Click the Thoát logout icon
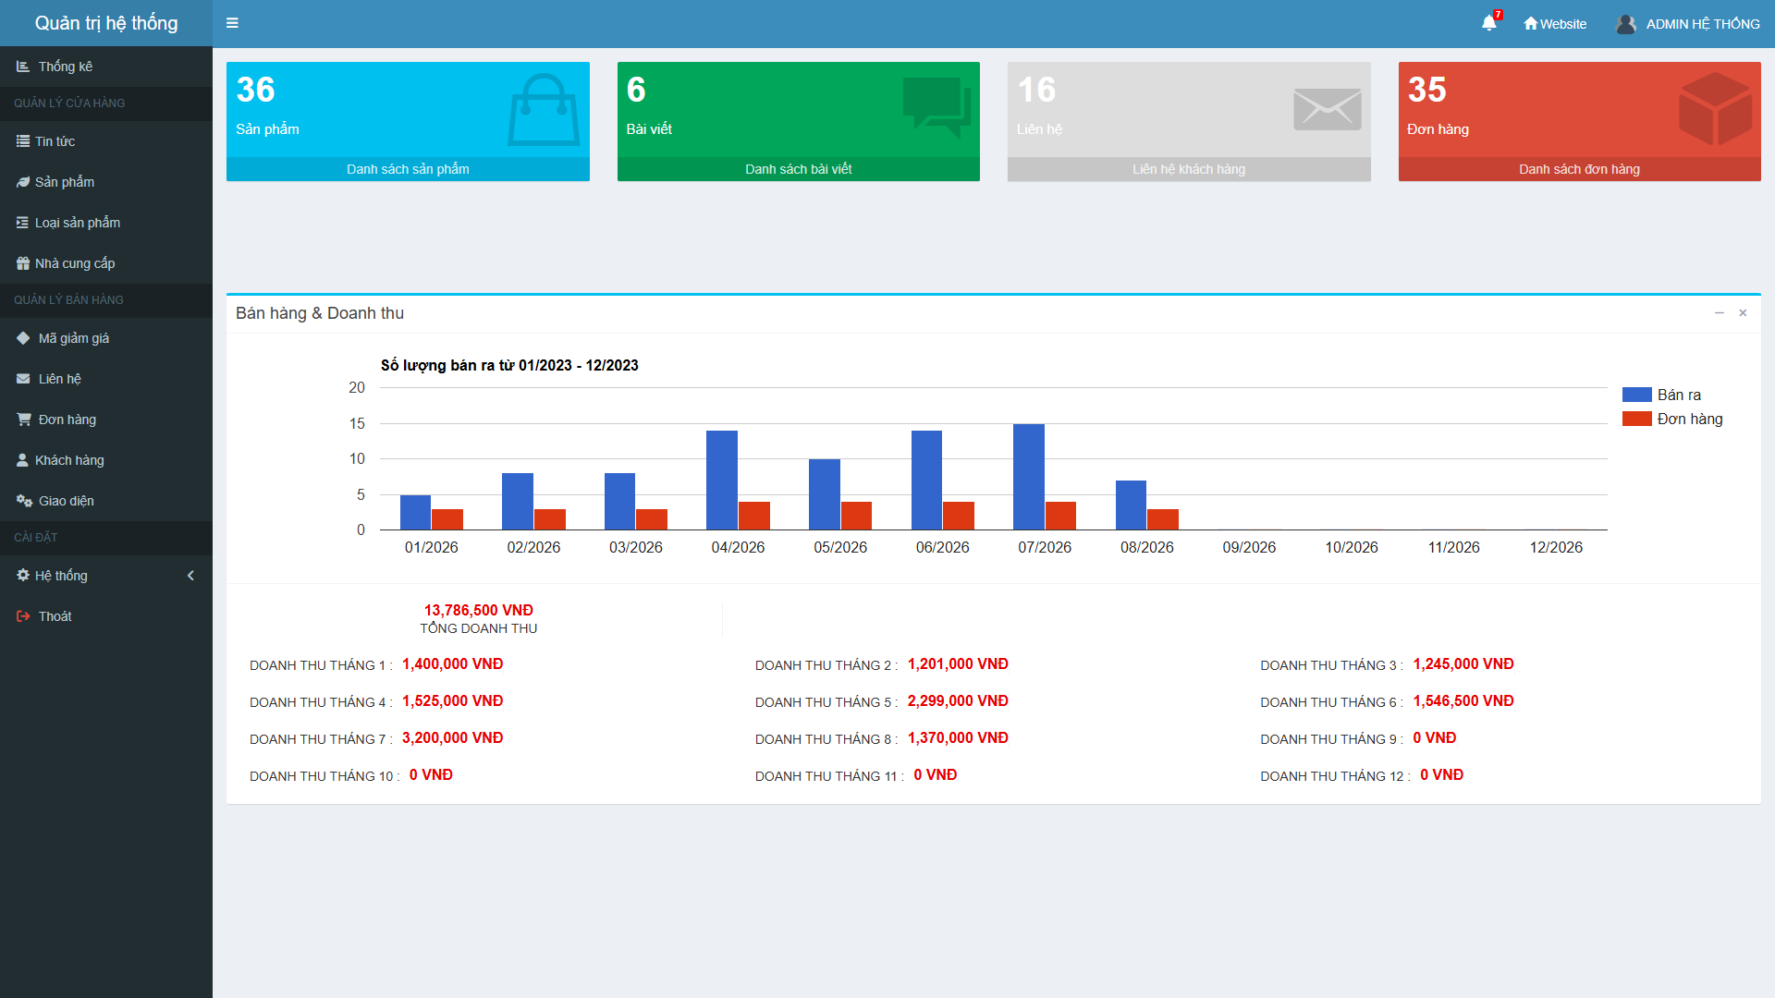Image resolution: width=1775 pixels, height=998 pixels. (23, 616)
